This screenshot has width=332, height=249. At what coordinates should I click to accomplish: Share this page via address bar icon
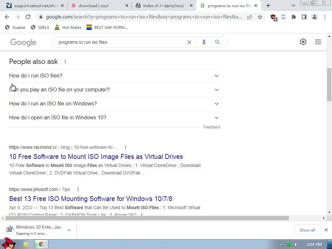coord(250,17)
